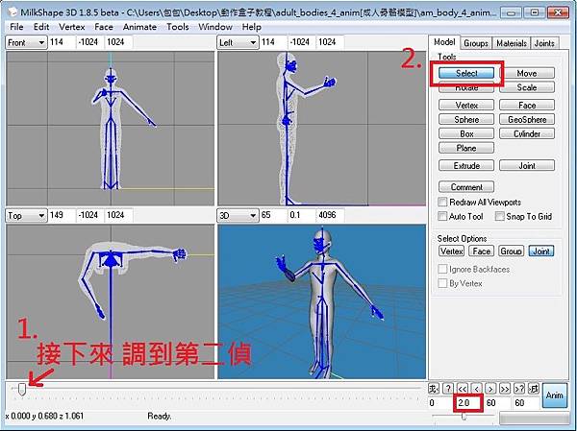Click the 'Ready.' status bar text
The width and height of the screenshot is (577, 431).
pyautogui.click(x=160, y=416)
